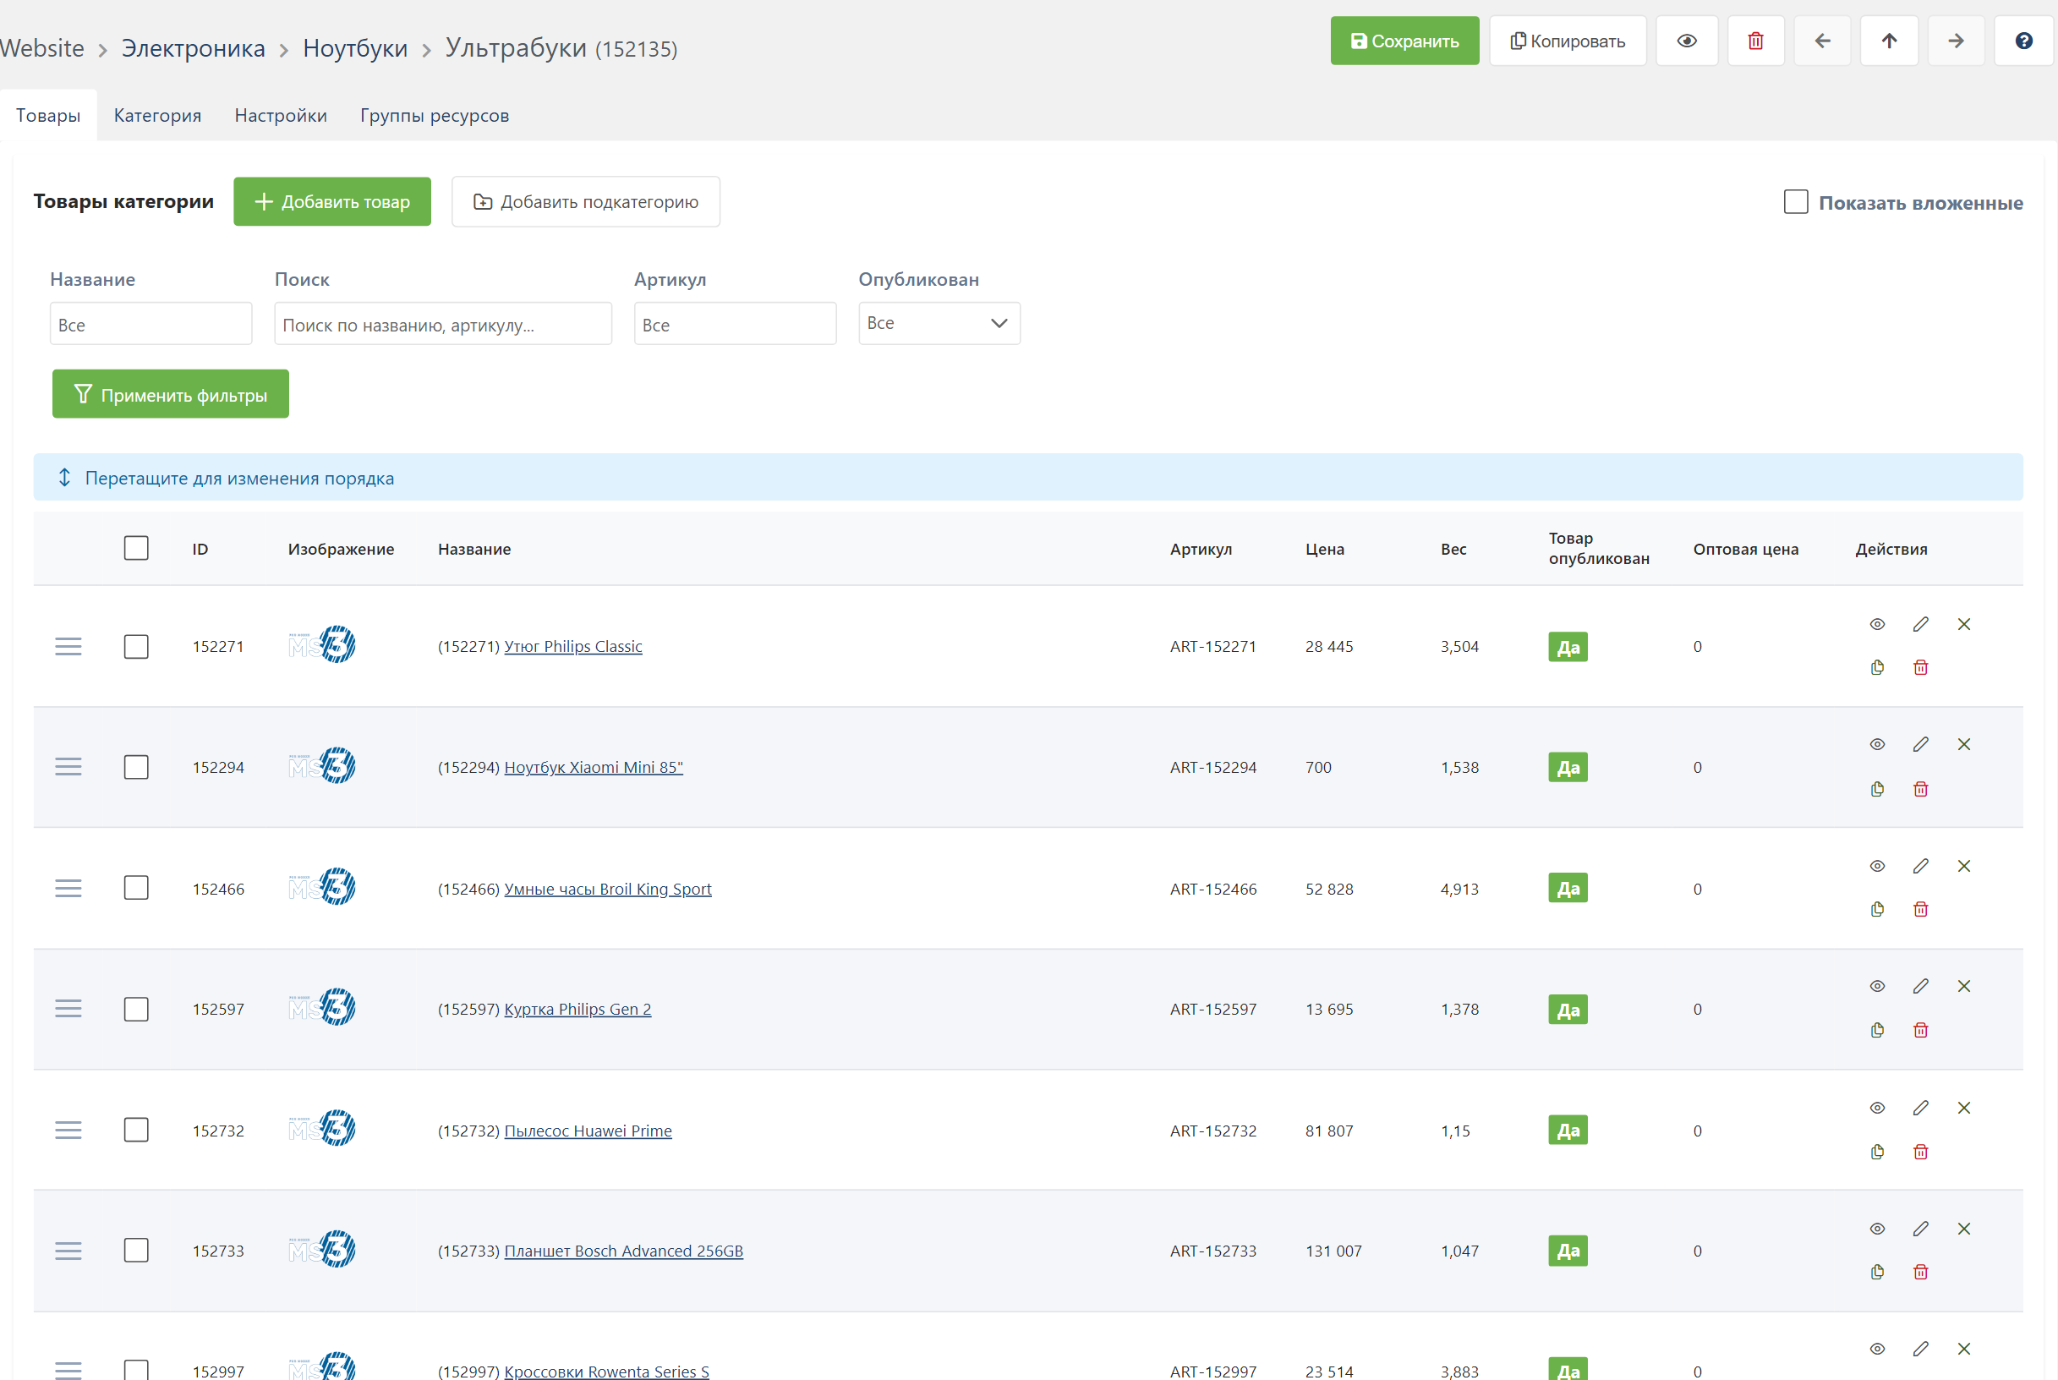Tick the select-all checkbox in the table header
This screenshot has width=2058, height=1380.
pos(136,548)
